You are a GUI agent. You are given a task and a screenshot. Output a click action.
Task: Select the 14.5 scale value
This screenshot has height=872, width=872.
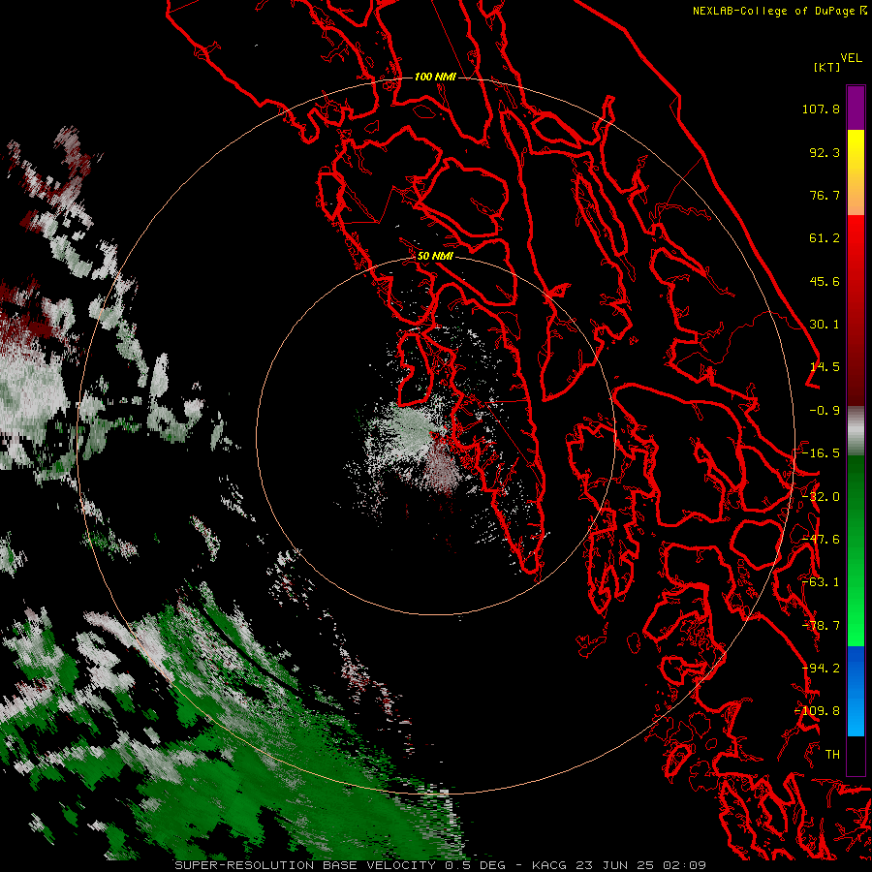click(x=825, y=367)
